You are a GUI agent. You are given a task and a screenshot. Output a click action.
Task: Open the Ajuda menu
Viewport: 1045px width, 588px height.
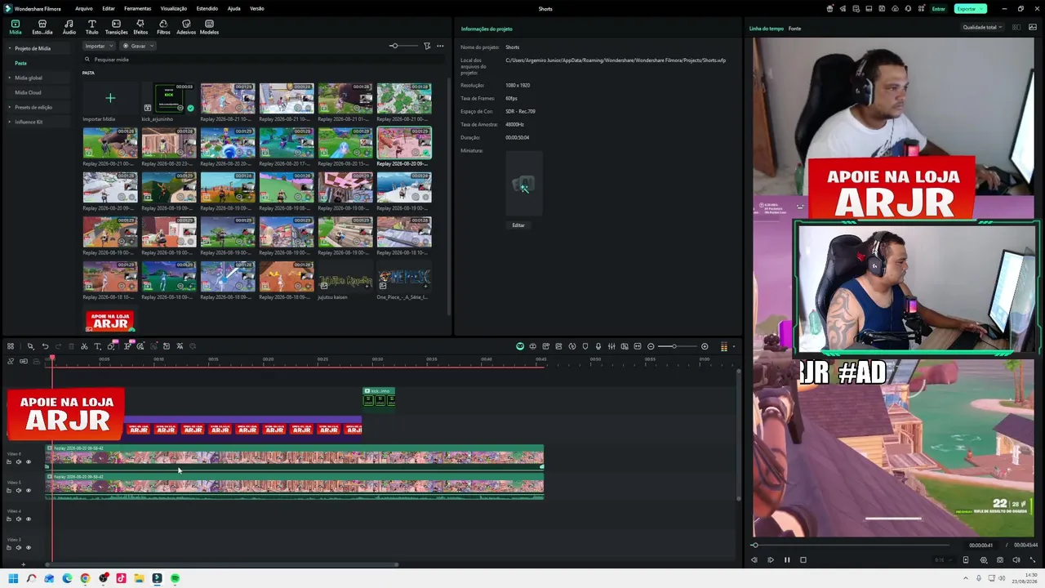234,8
